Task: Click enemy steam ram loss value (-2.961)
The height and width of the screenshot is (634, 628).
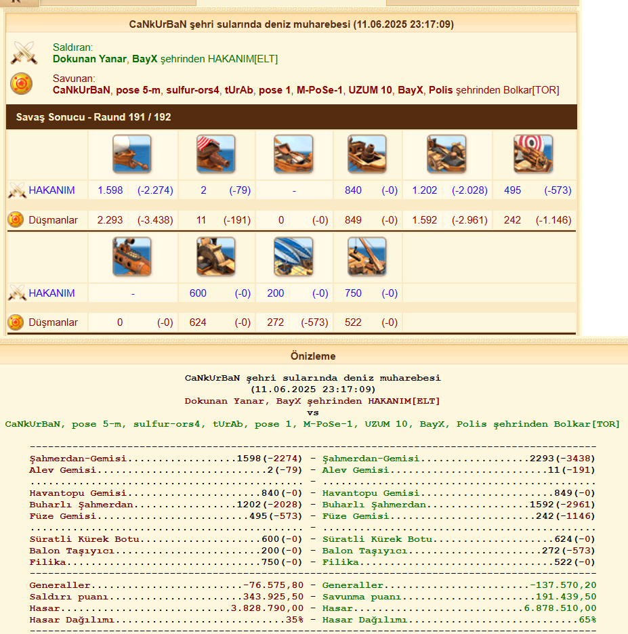Action: coord(470,220)
